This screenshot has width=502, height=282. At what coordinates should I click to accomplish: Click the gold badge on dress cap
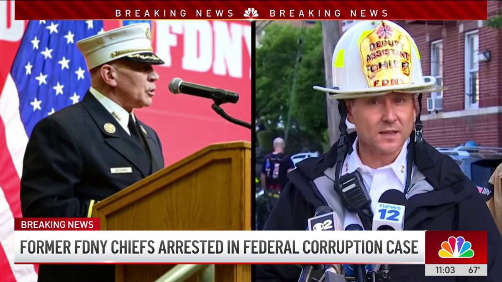tap(148, 33)
